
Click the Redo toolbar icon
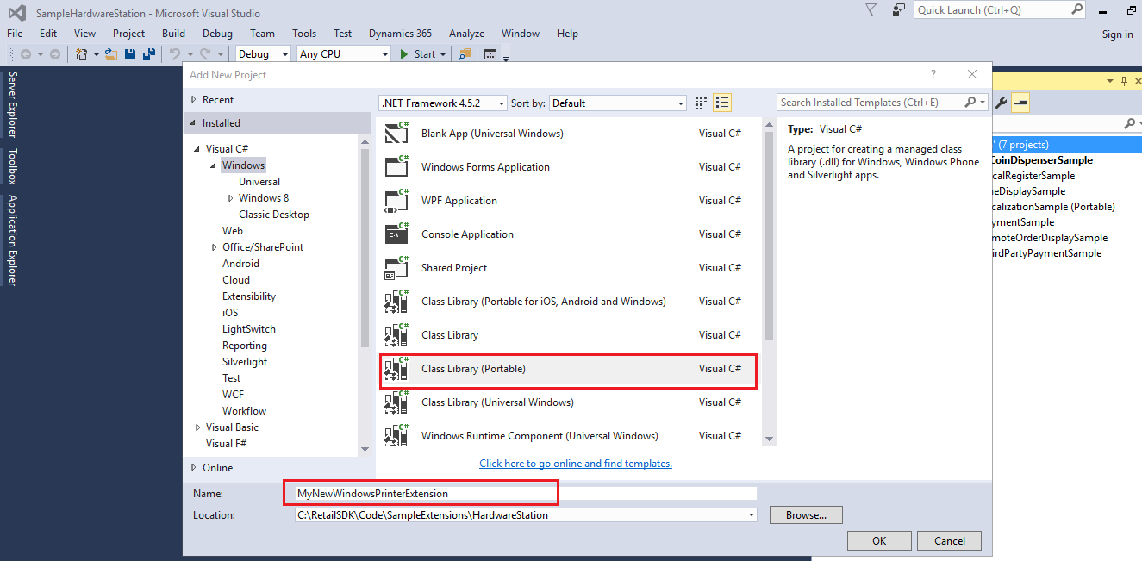(205, 53)
